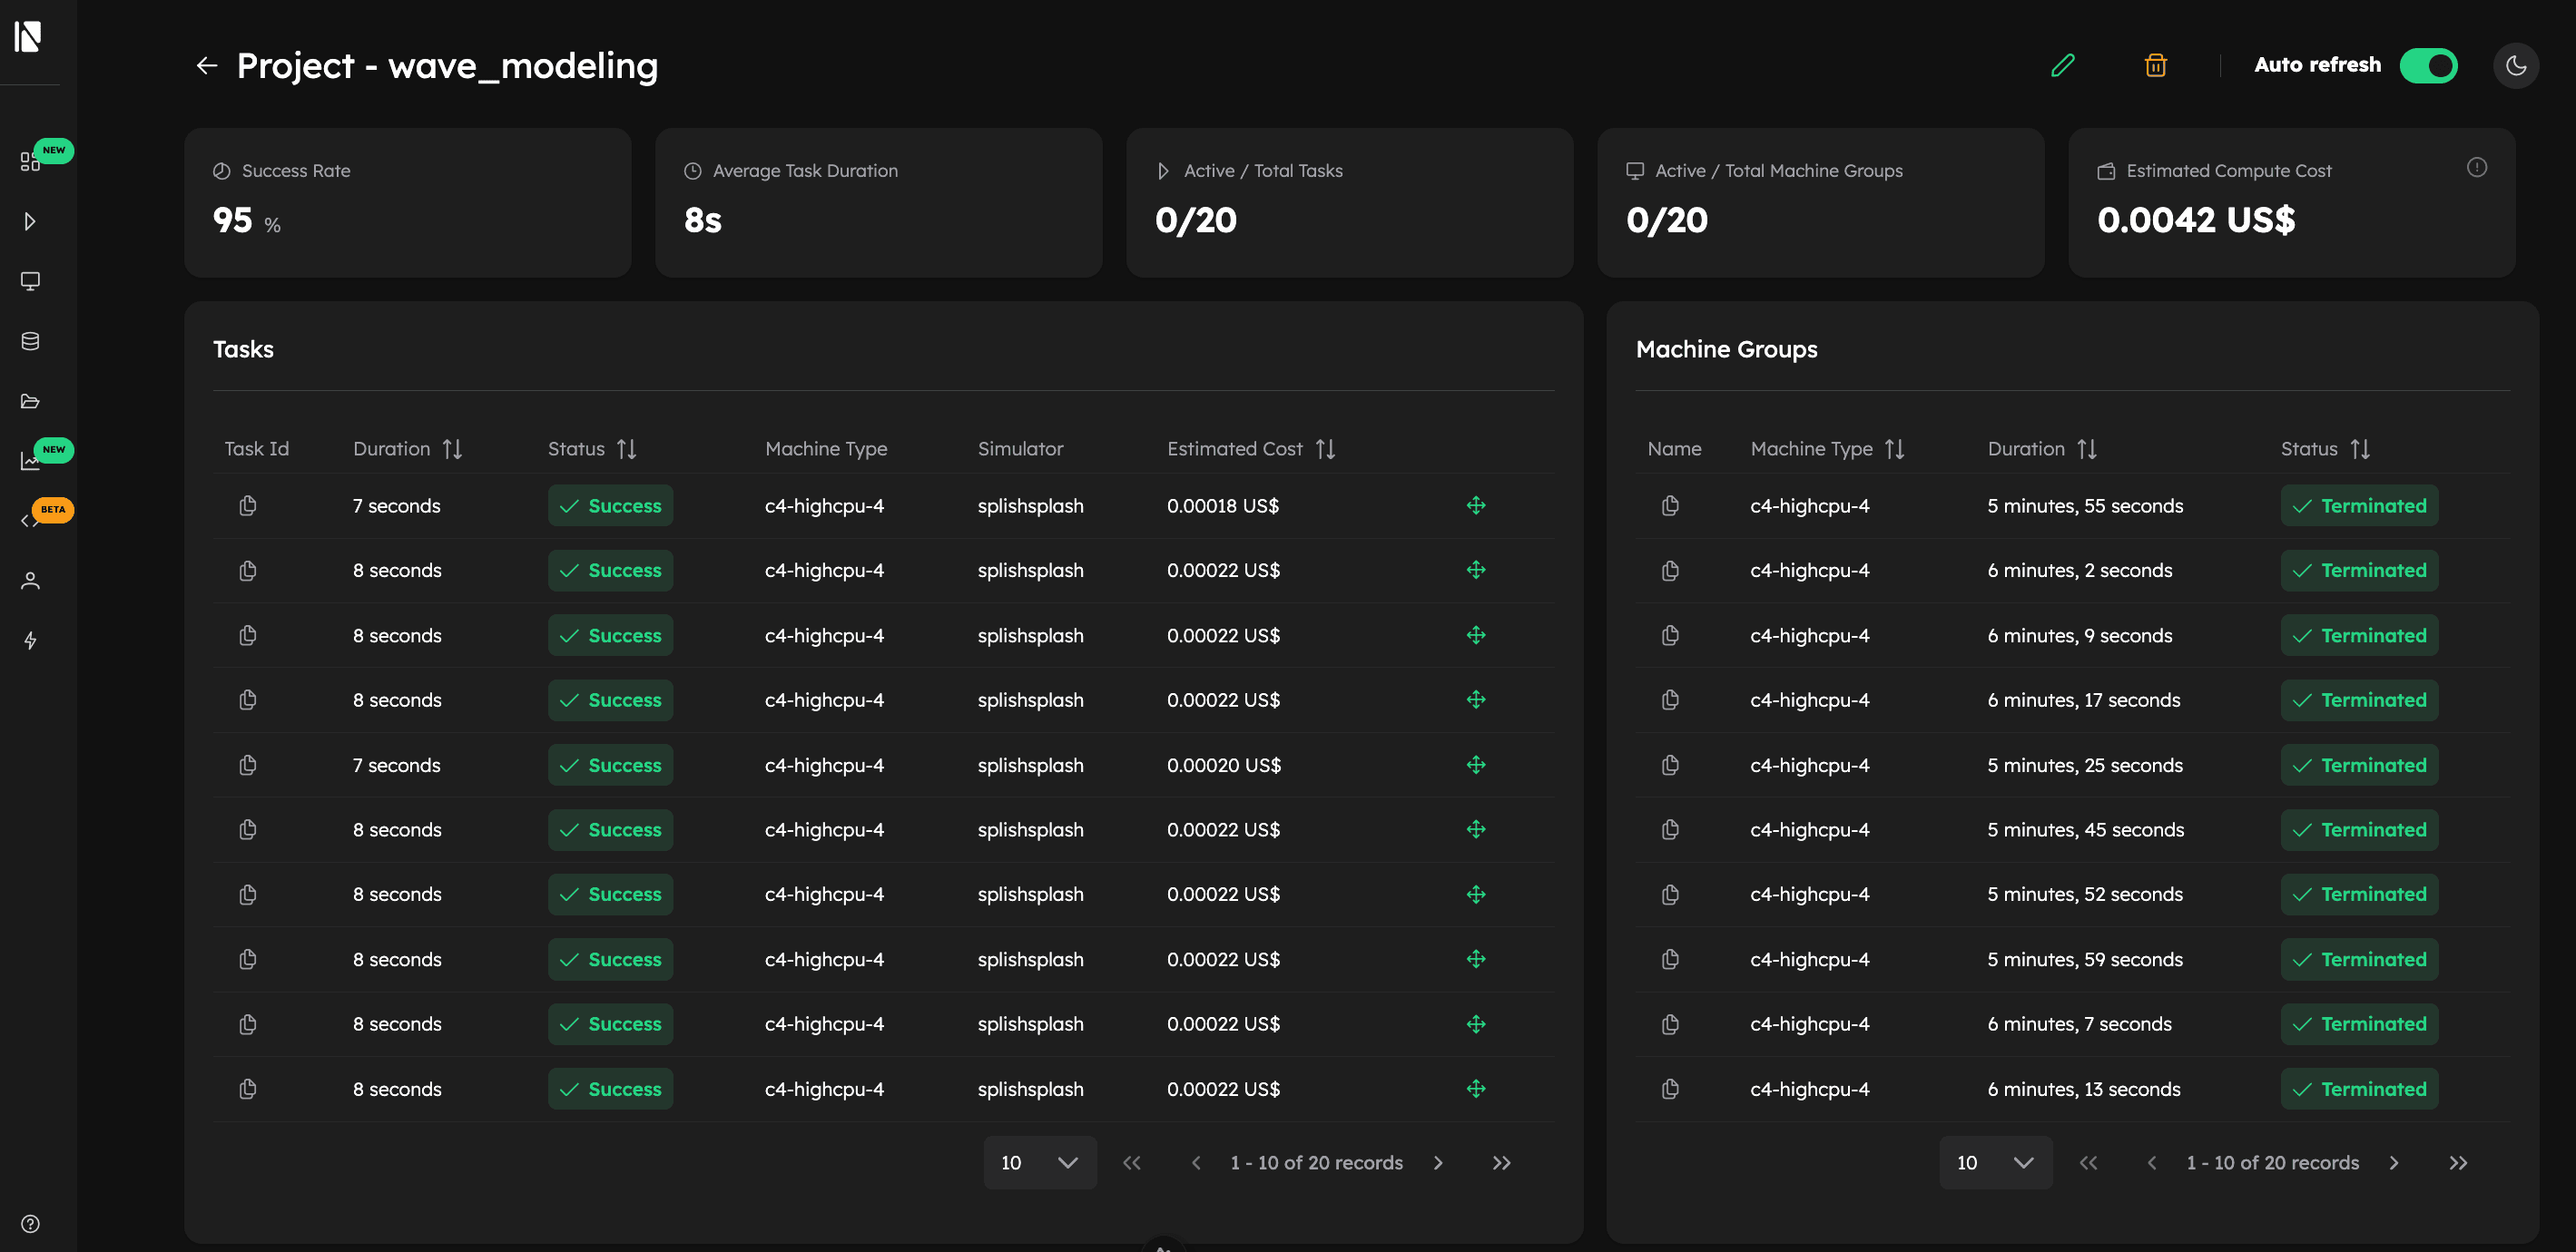The image size is (2576, 1252).
Task: Open the user account sidebar item
Action: tap(30, 580)
